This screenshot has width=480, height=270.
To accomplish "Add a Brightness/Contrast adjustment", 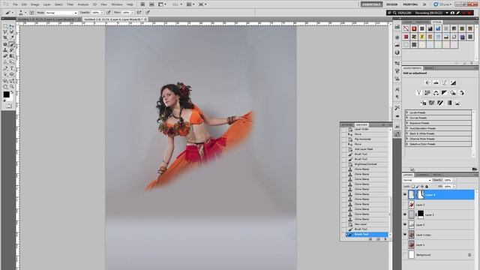I will (427, 83).
